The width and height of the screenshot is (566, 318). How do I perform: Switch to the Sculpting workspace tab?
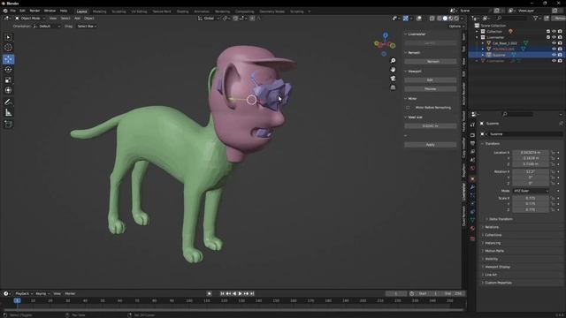pyautogui.click(x=119, y=11)
